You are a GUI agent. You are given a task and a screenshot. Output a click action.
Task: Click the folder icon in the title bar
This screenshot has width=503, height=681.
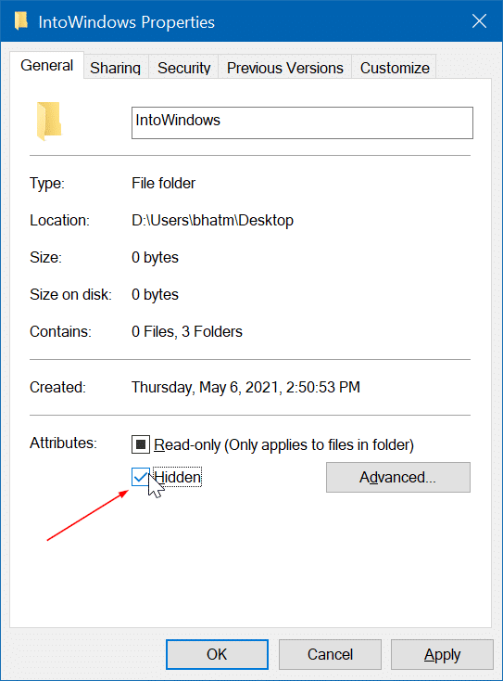[x=20, y=20]
